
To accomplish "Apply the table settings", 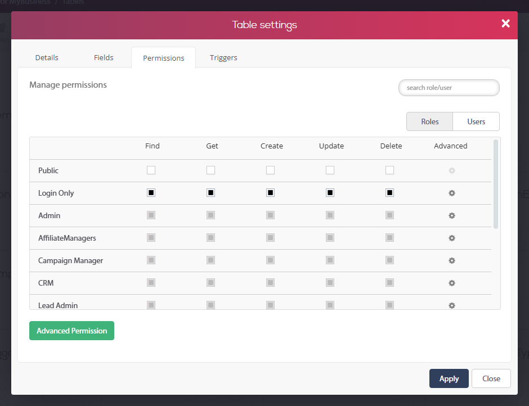I will (x=449, y=378).
